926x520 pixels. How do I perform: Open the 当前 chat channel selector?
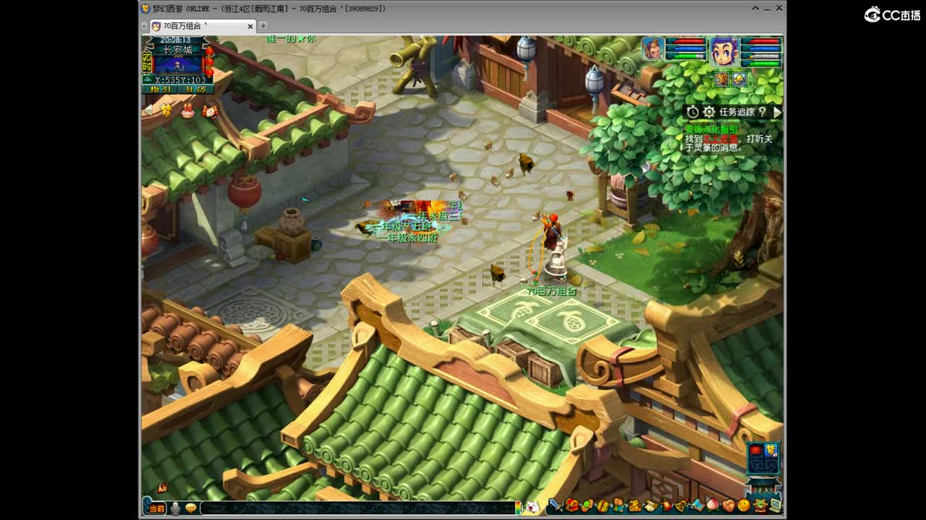(156, 508)
